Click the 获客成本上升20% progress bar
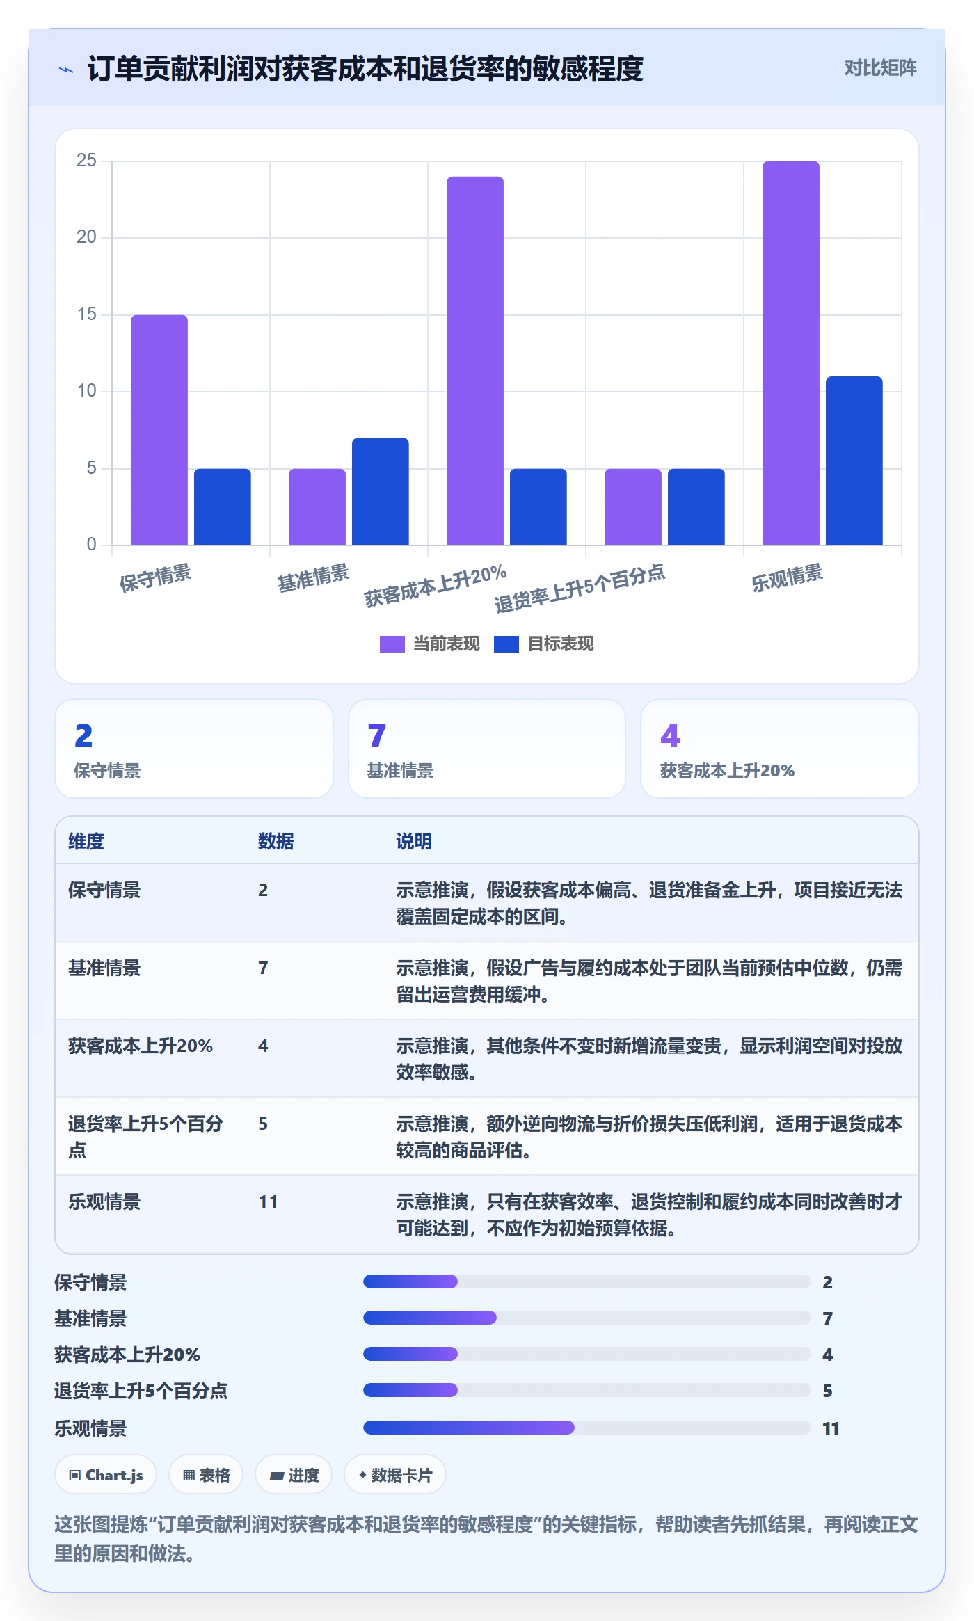974x1621 pixels. [x=587, y=1354]
